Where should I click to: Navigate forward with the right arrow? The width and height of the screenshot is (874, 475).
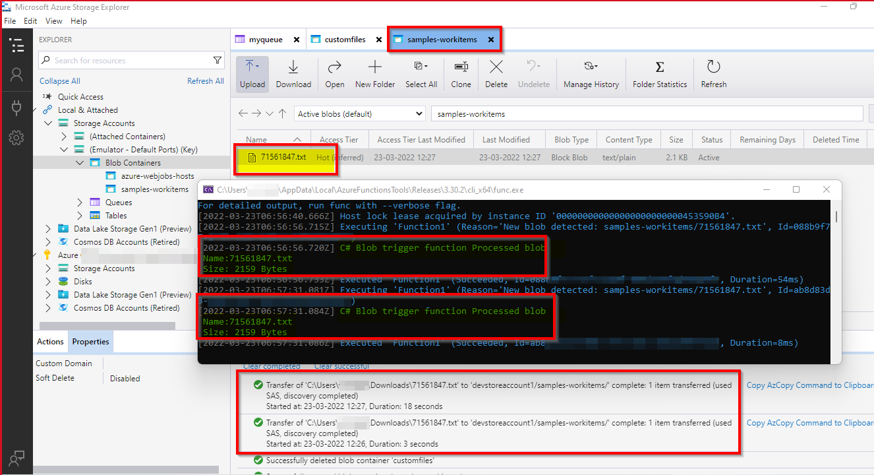click(x=256, y=113)
